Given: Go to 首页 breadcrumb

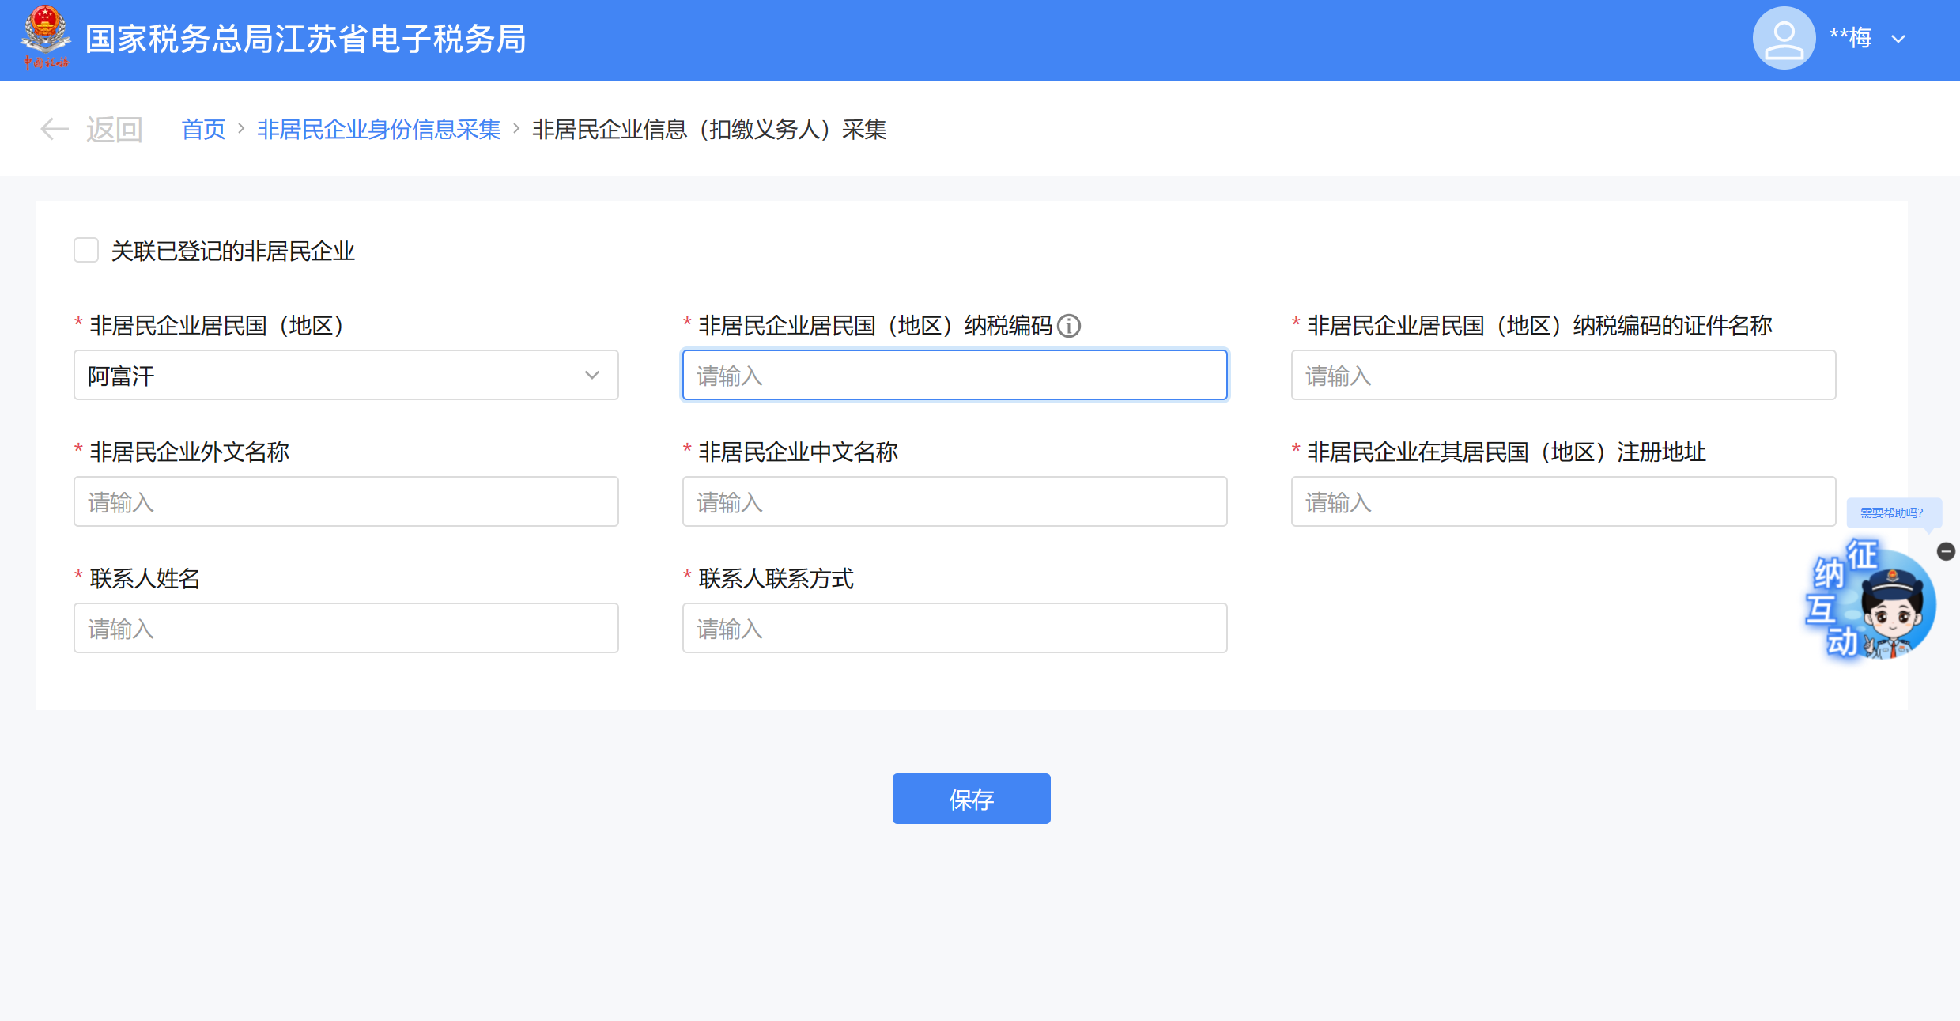Looking at the screenshot, I should pos(203,129).
